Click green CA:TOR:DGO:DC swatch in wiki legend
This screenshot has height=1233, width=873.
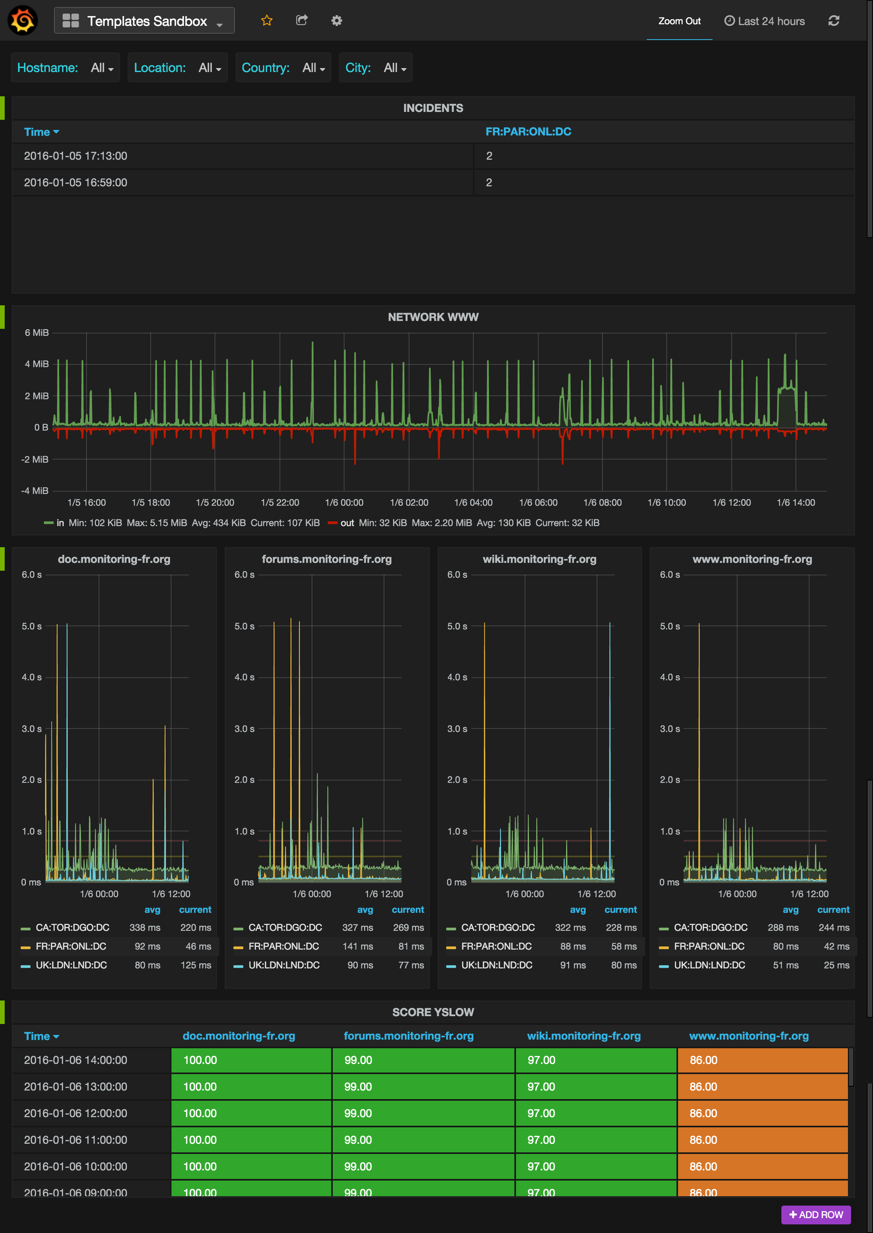pos(451,929)
